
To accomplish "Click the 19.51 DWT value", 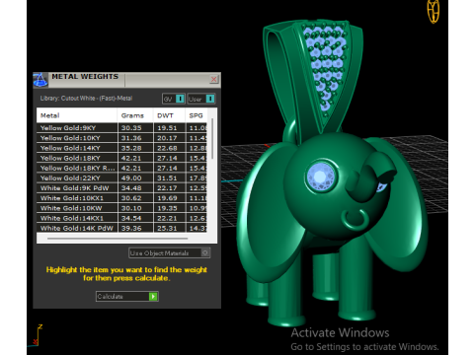I will [167, 128].
